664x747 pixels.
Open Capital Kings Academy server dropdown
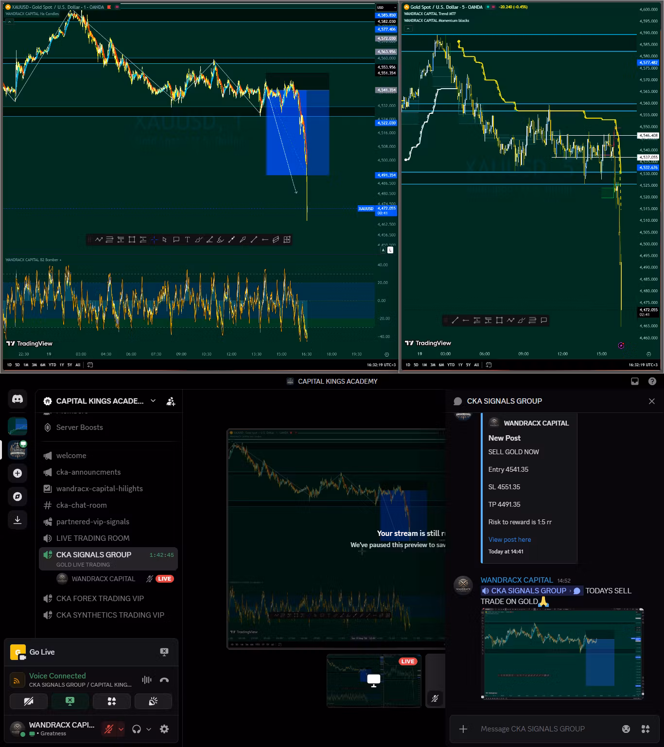coord(153,401)
